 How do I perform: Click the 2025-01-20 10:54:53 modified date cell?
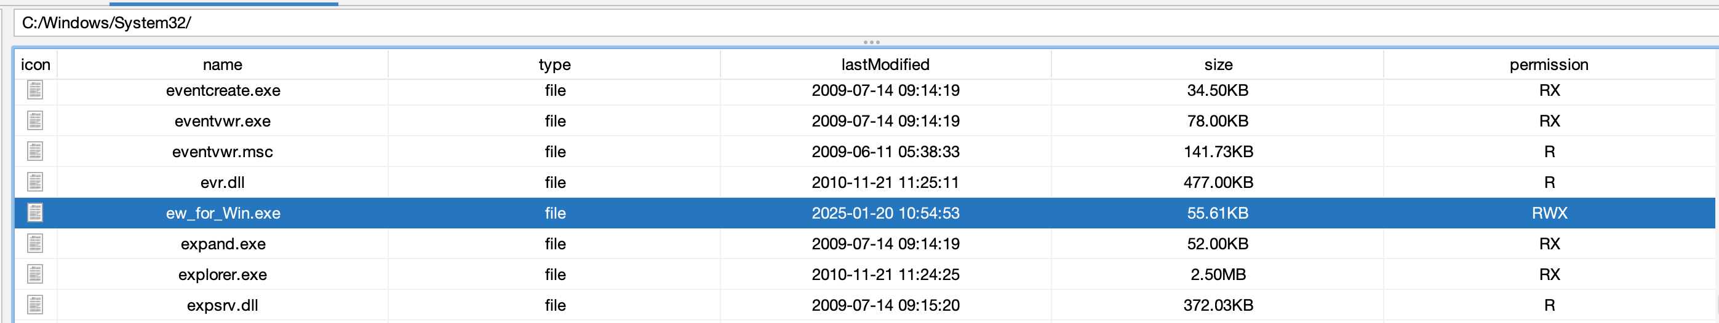pyautogui.click(x=885, y=213)
